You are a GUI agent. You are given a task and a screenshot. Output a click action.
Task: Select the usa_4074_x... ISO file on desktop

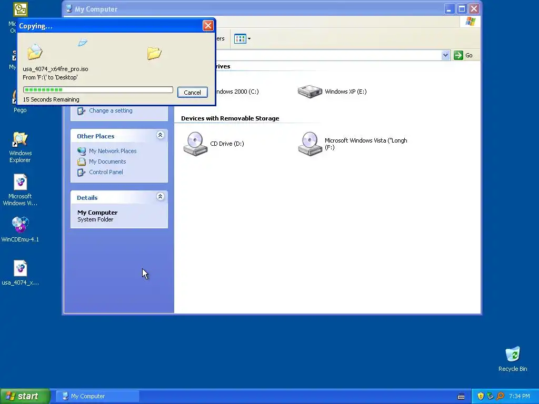click(x=20, y=273)
